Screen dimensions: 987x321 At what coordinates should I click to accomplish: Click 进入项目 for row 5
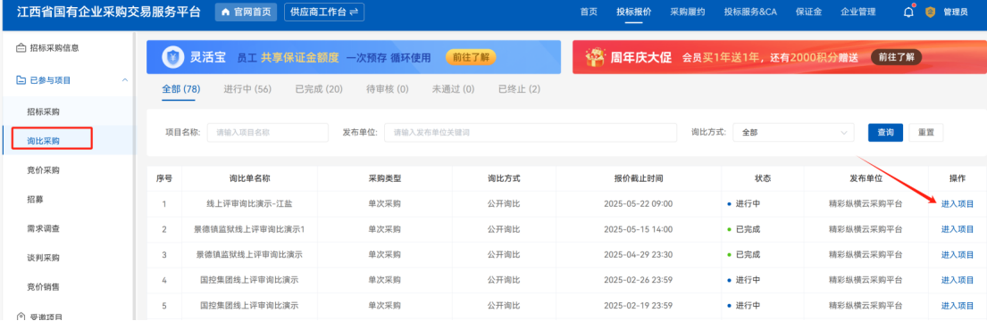click(958, 305)
